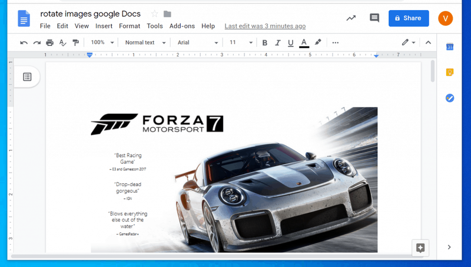This screenshot has height=267, width=471.
Task: Activate the paint format tool
Action: click(76, 42)
